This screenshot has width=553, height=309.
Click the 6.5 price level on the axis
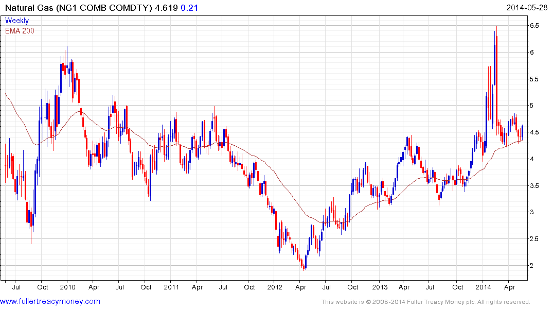coord(534,26)
